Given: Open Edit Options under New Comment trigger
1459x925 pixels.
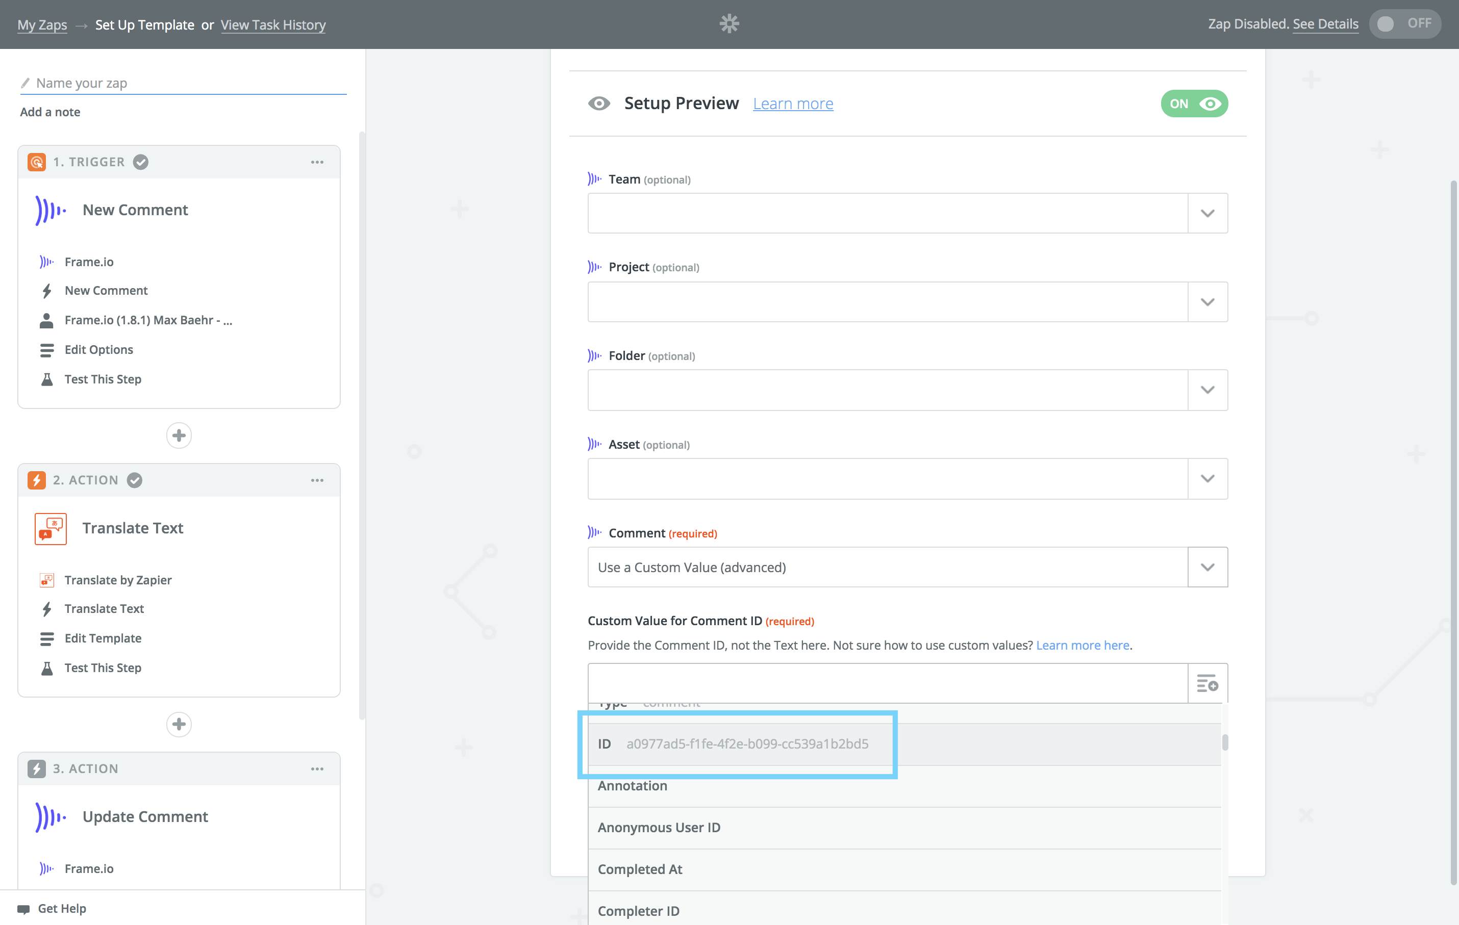Looking at the screenshot, I should tap(99, 349).
